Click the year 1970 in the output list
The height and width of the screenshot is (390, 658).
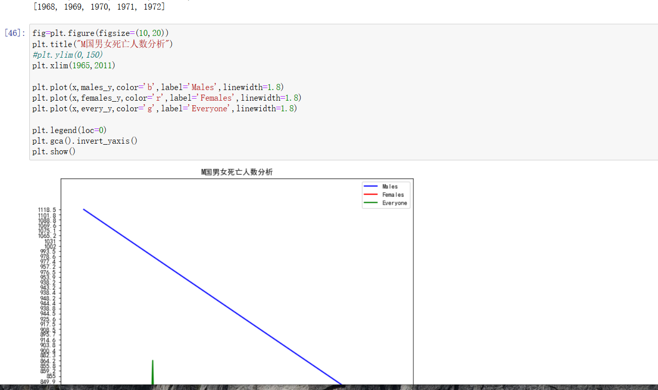tap(100, 7)
